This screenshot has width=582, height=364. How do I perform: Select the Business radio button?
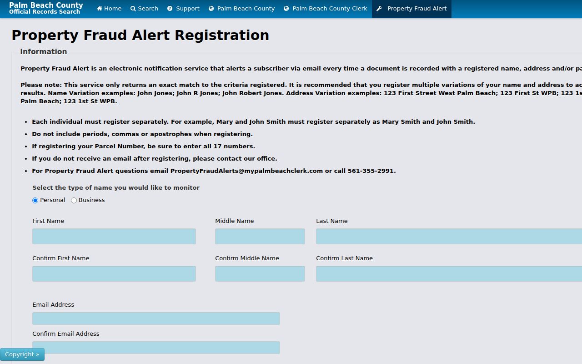click(x=74, y=200)
